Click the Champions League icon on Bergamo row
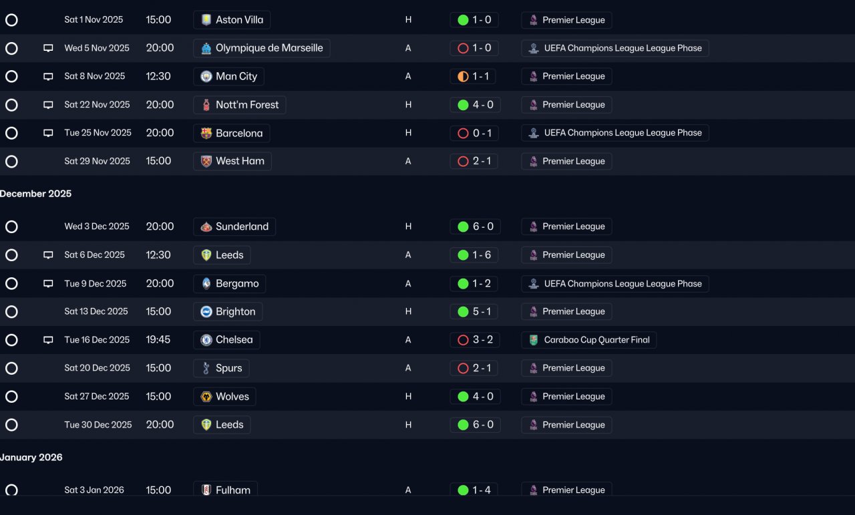This screenshot has height=515, width=855. click(x=533, y=283)
